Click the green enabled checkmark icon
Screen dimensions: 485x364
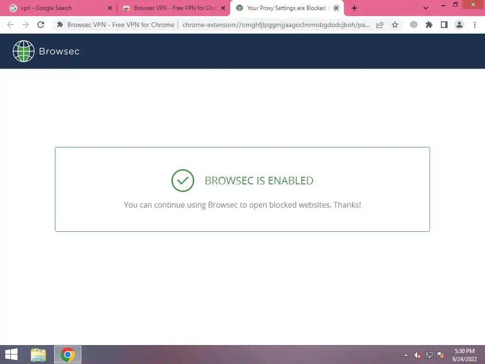coord(183,181)
